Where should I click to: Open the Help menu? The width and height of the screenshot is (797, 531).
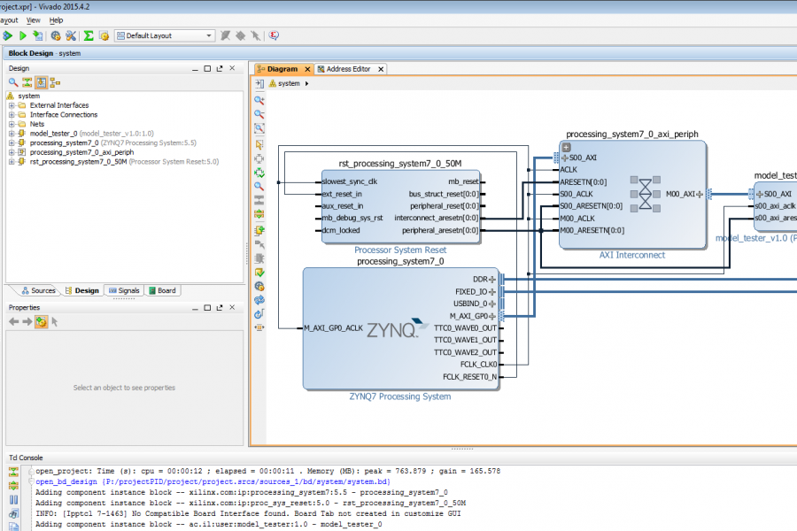[57, 20]
